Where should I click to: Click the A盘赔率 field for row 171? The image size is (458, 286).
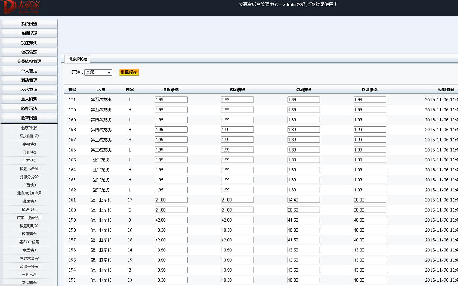tap(171, 99)
